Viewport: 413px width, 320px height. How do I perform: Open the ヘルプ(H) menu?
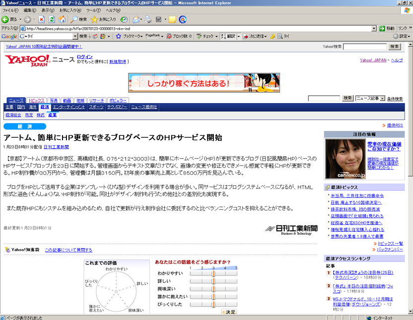(x=113, y=10)
